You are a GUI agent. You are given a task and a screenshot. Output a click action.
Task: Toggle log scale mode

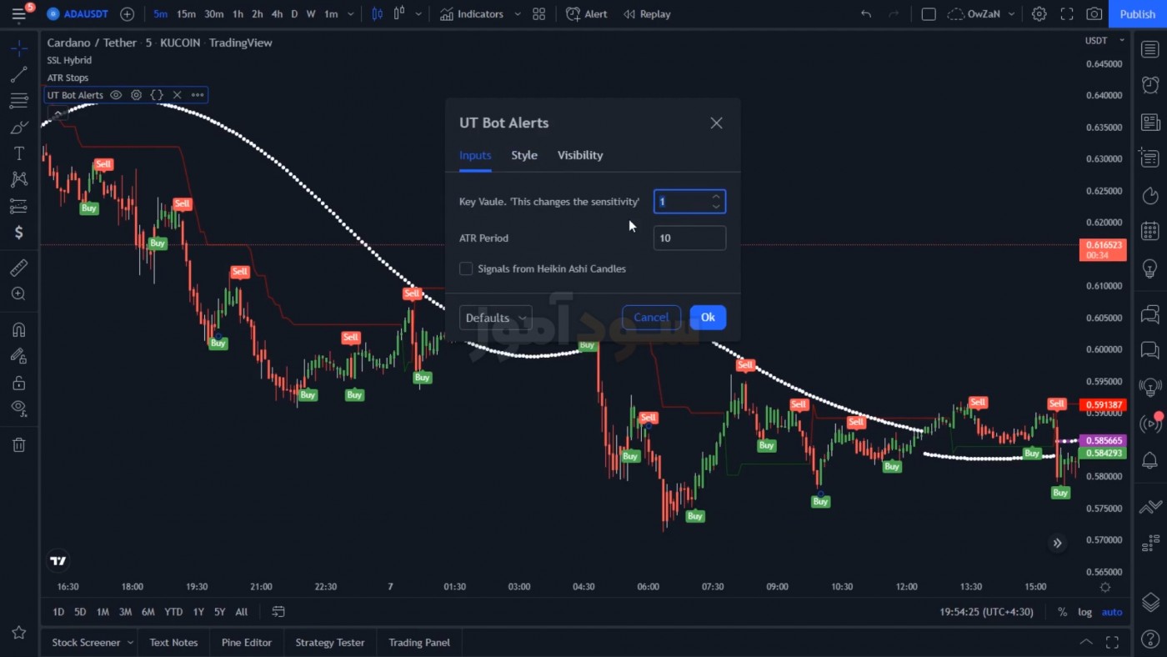1084,612
